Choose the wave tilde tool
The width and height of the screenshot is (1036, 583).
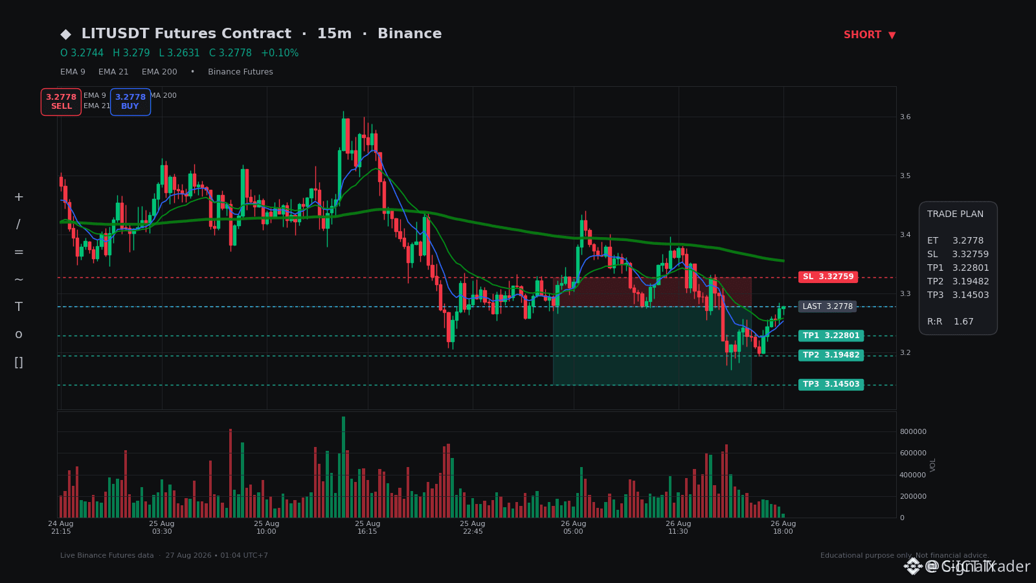tap(19, 280)
